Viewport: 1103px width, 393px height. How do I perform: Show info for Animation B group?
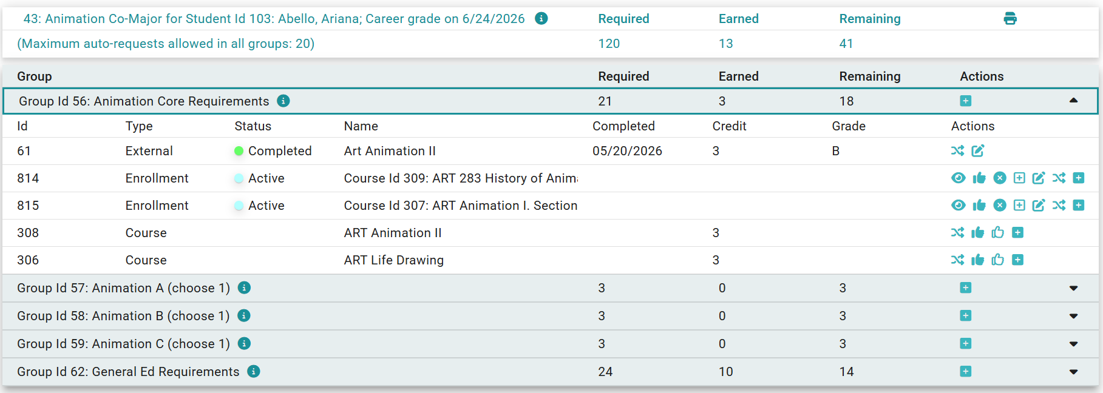(x=244, y=315)
